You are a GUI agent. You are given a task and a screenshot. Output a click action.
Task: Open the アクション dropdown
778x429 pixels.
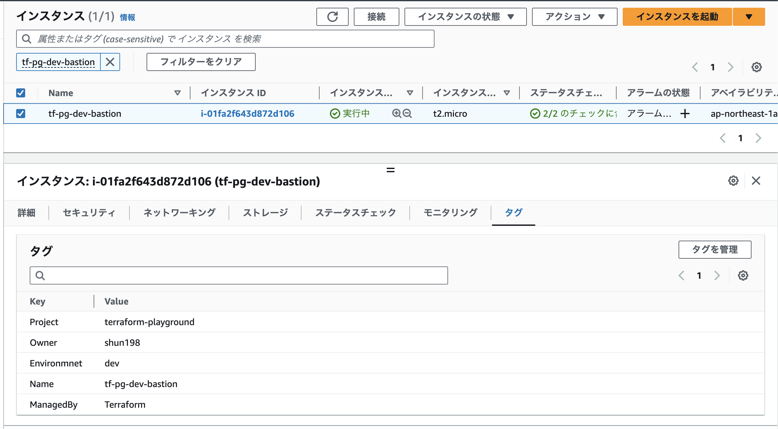click(x=574, y=16)
